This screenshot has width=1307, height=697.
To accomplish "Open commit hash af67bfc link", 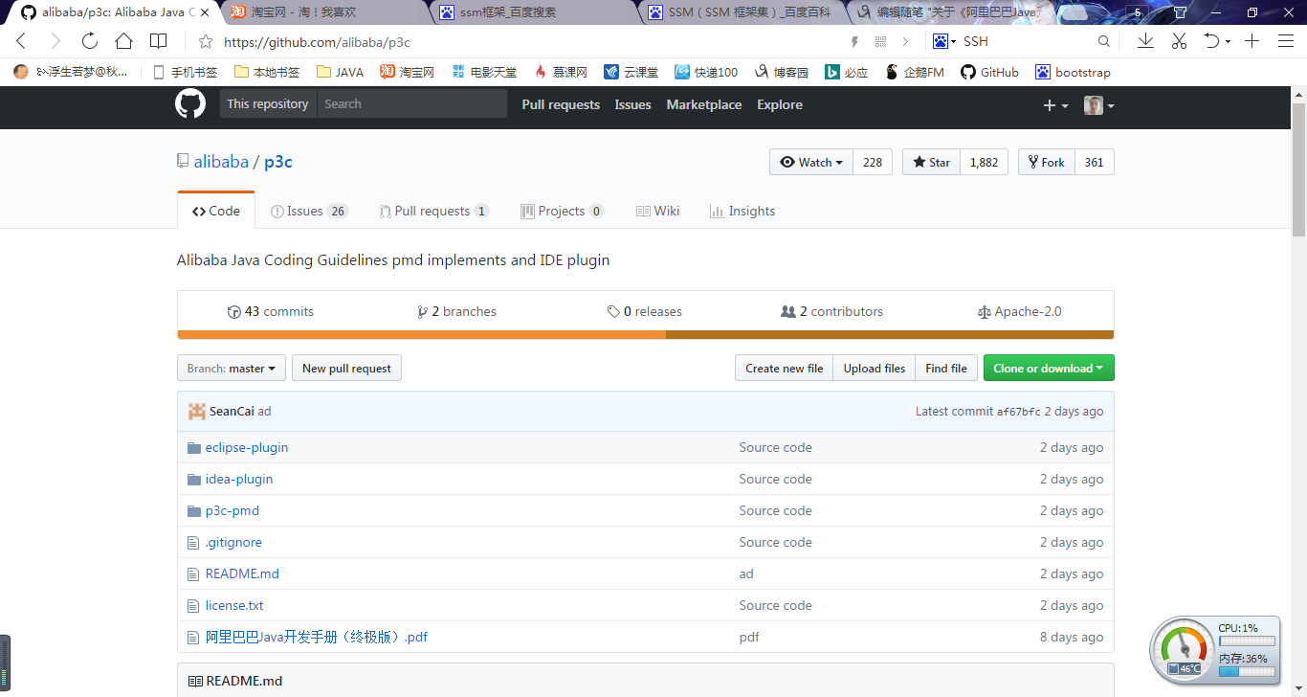I will click(1019, 412).
